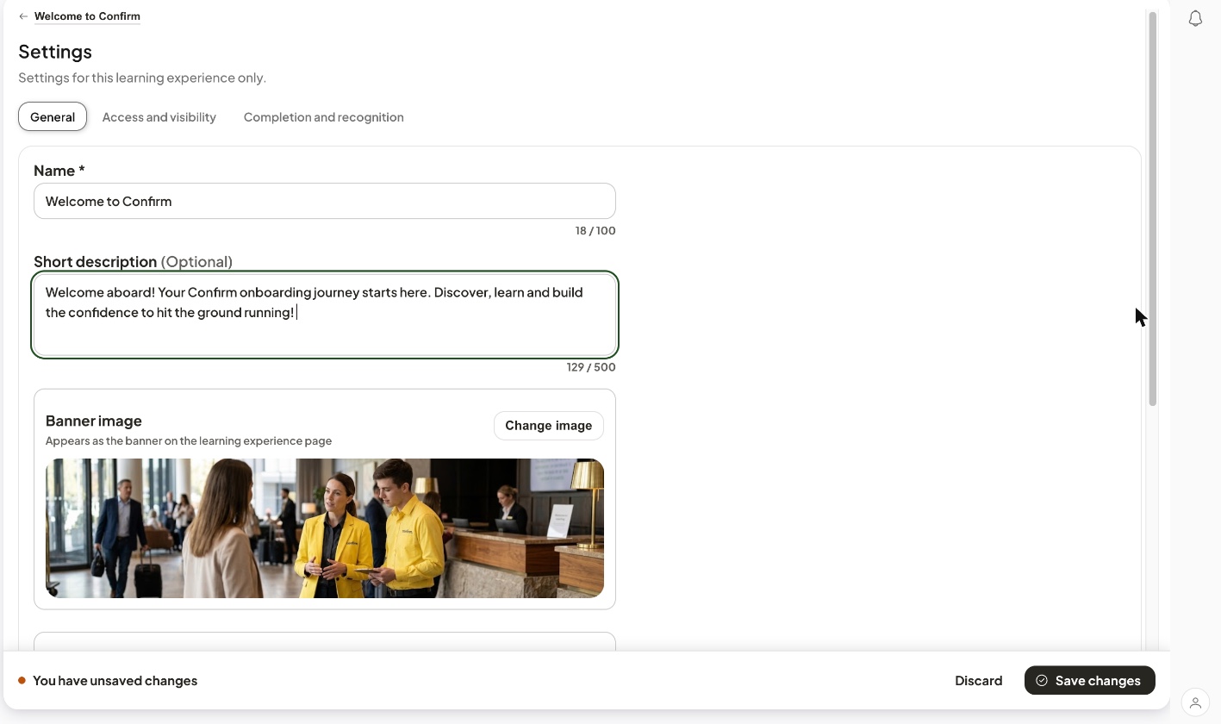Open the user profile icon
The width and height of the screenshot is (1221, 724).
1195,702
